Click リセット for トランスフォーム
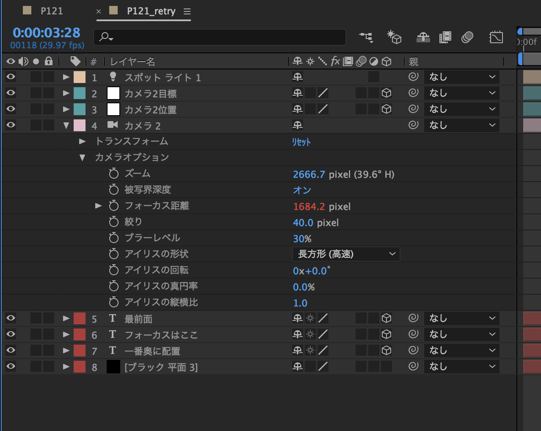541x431 pixels. 302,142
